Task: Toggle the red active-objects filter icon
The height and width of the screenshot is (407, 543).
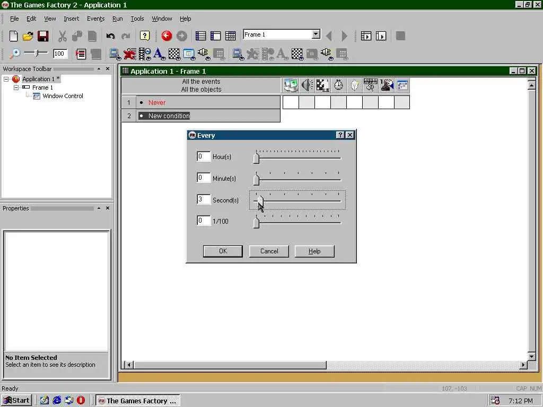Action: click(130, 54)
